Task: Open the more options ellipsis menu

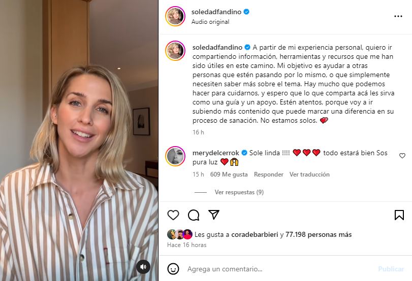Action: click(x=398, y=16)
